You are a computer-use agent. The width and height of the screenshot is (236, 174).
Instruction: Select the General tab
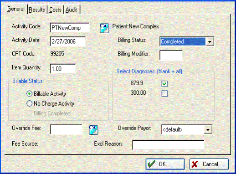[16, 9]
